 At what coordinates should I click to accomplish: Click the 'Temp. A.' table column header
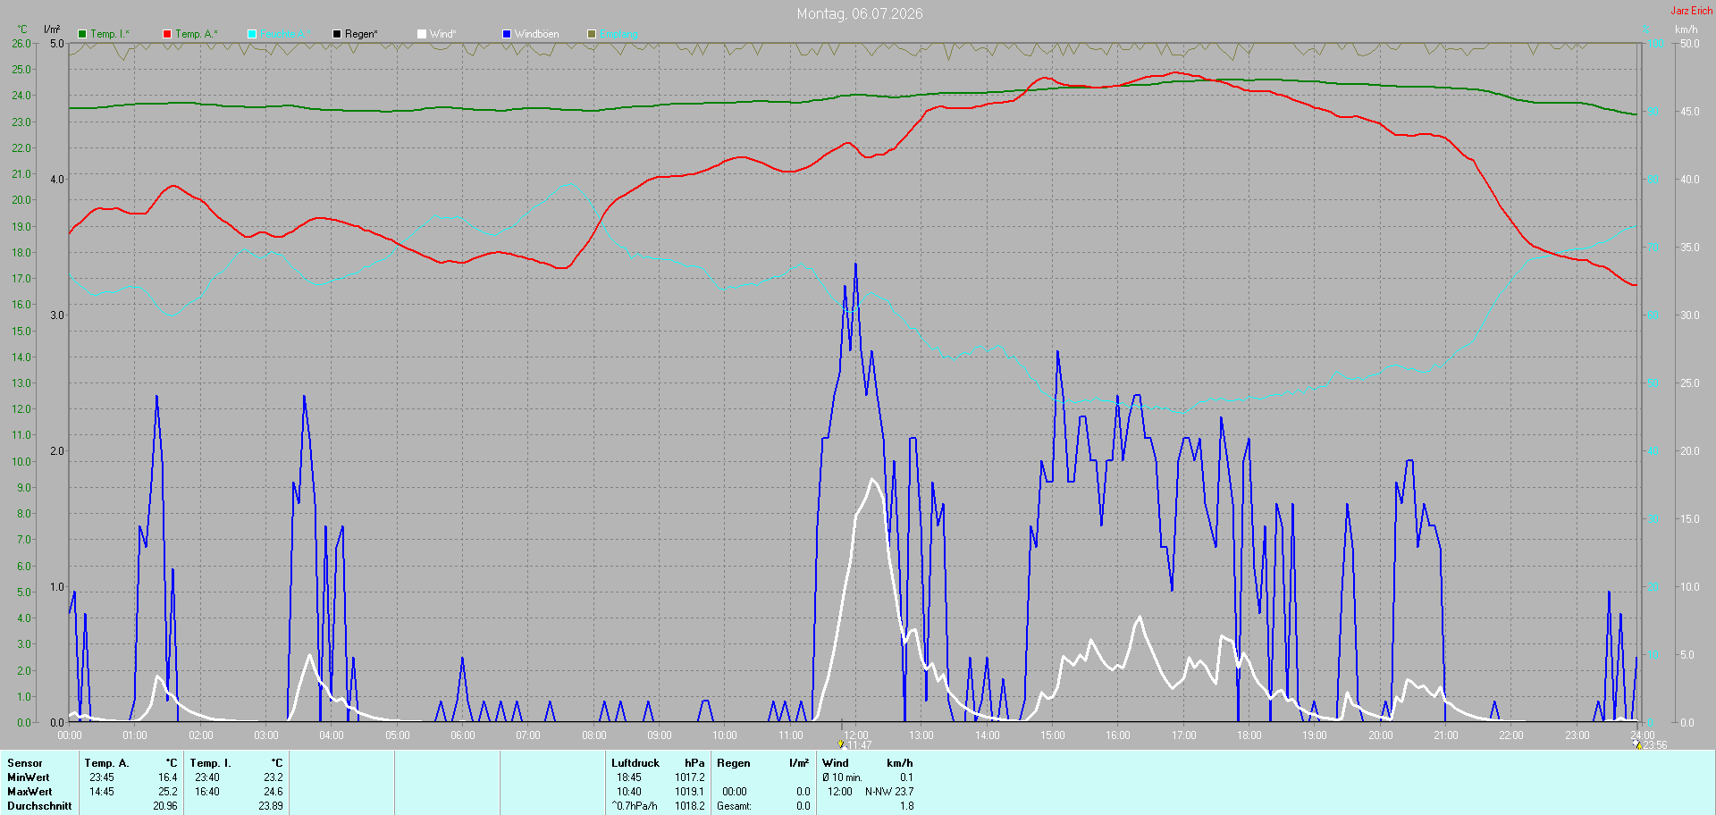click(x=107, y=763)
